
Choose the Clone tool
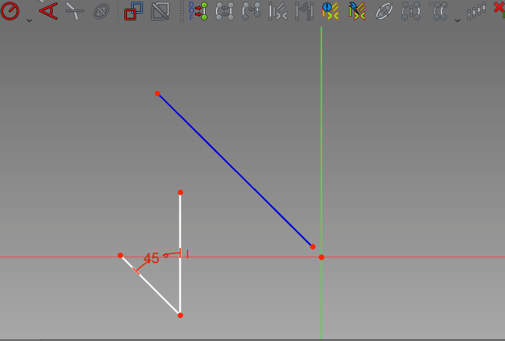[440, 11]
